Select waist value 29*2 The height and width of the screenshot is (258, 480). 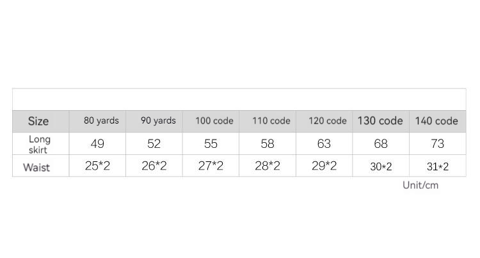point(324,166)
